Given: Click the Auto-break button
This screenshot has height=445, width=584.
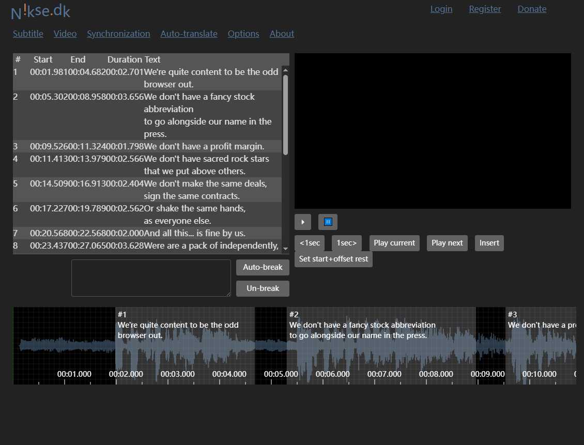Looking at the screenshot, I should pos(263,267).
